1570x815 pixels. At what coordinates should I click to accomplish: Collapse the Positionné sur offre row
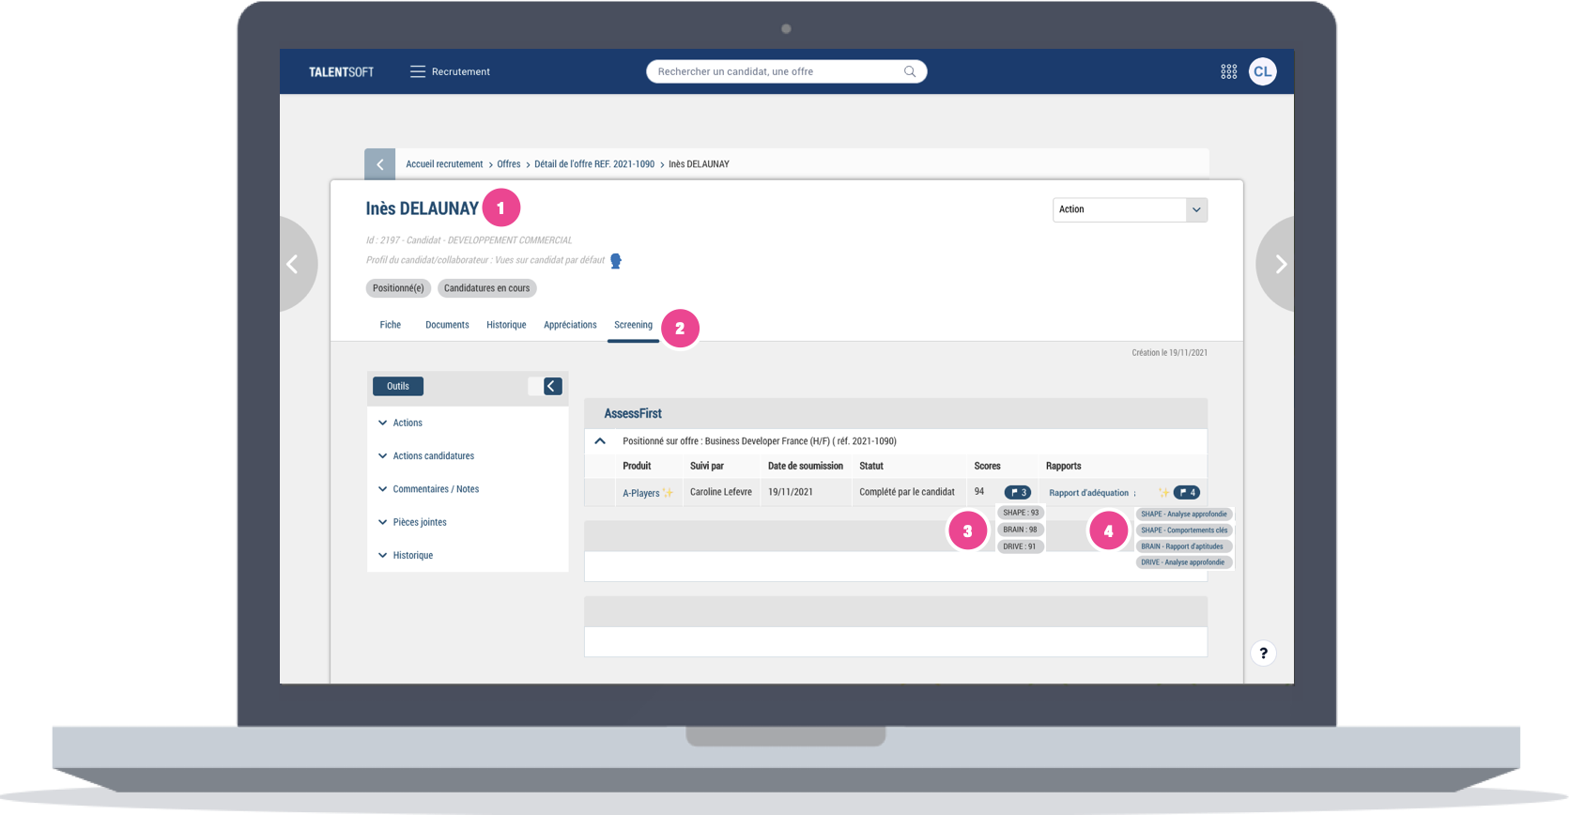[600, 441]
